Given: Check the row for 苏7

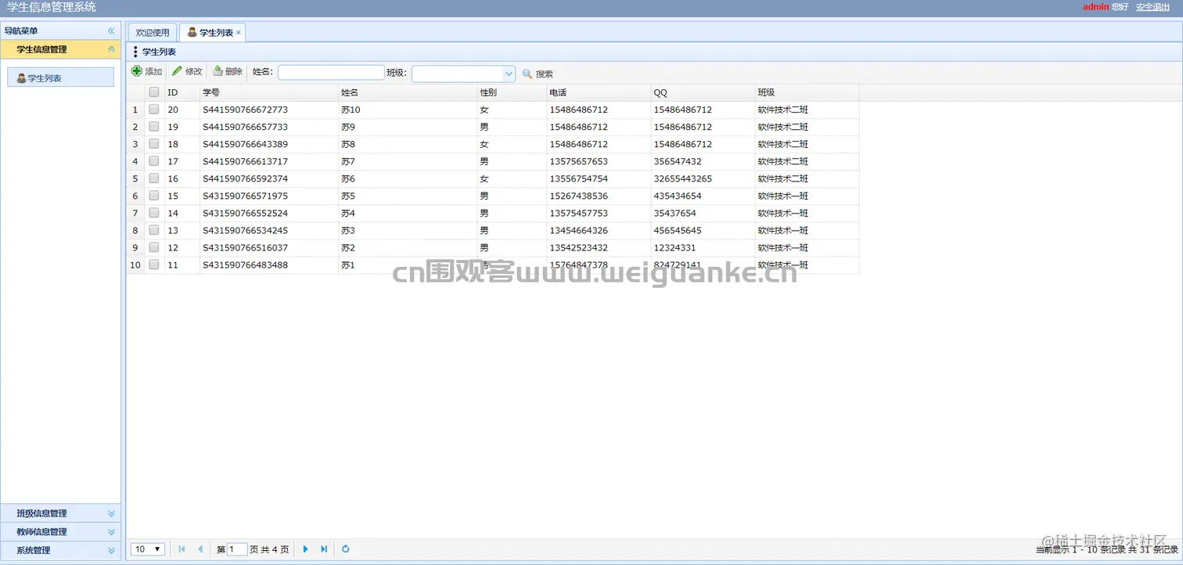Looking at the screenshot, I should pos(154,161).
